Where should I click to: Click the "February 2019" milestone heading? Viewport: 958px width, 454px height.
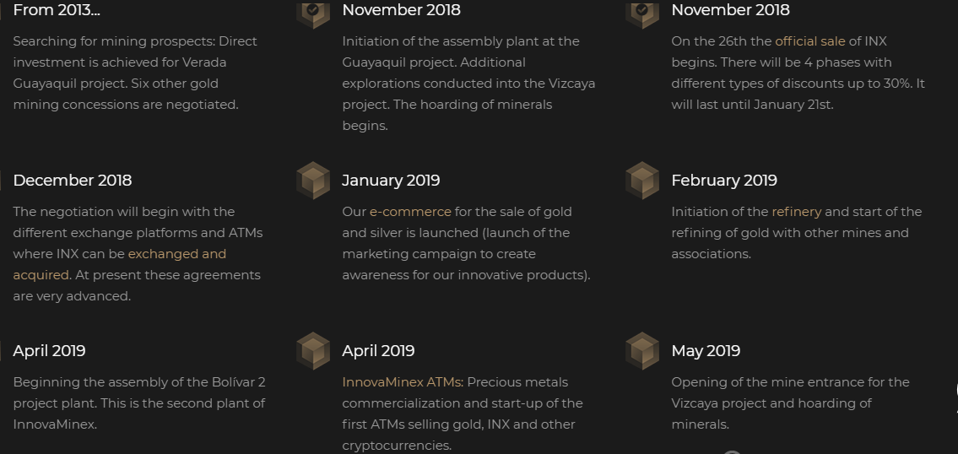(724, 181)
